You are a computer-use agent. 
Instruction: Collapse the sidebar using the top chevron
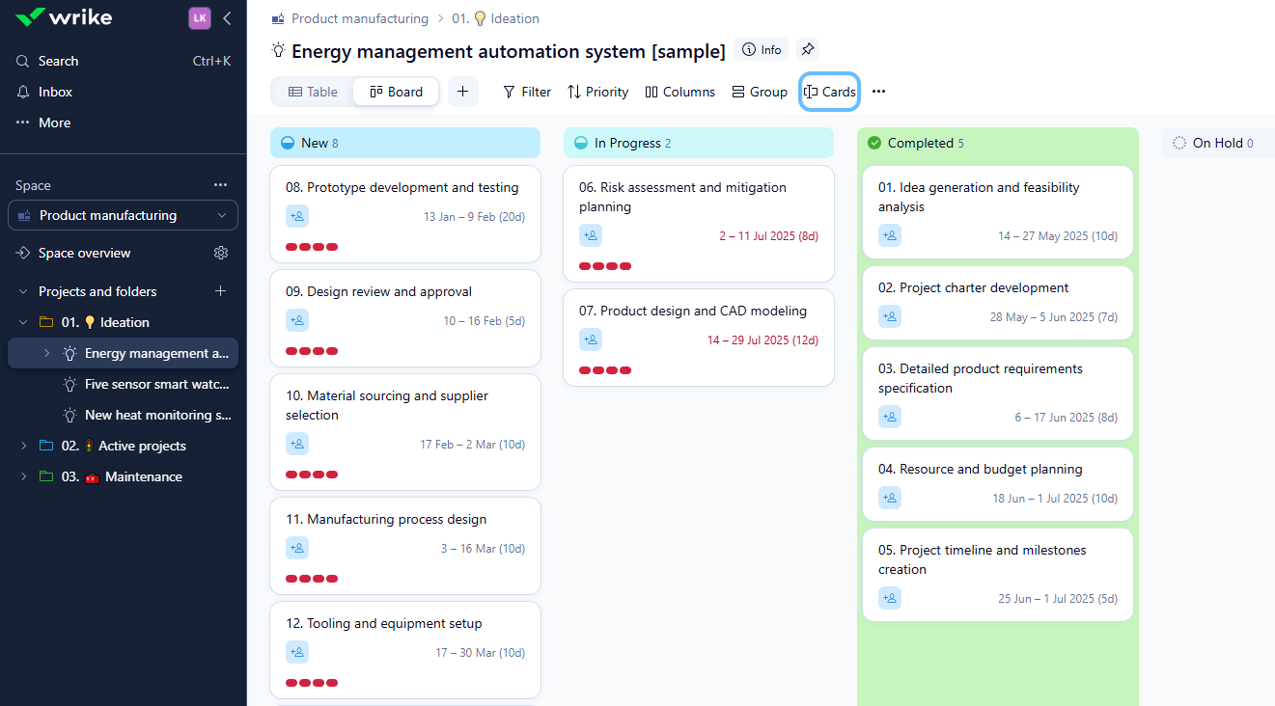[227, 17]
